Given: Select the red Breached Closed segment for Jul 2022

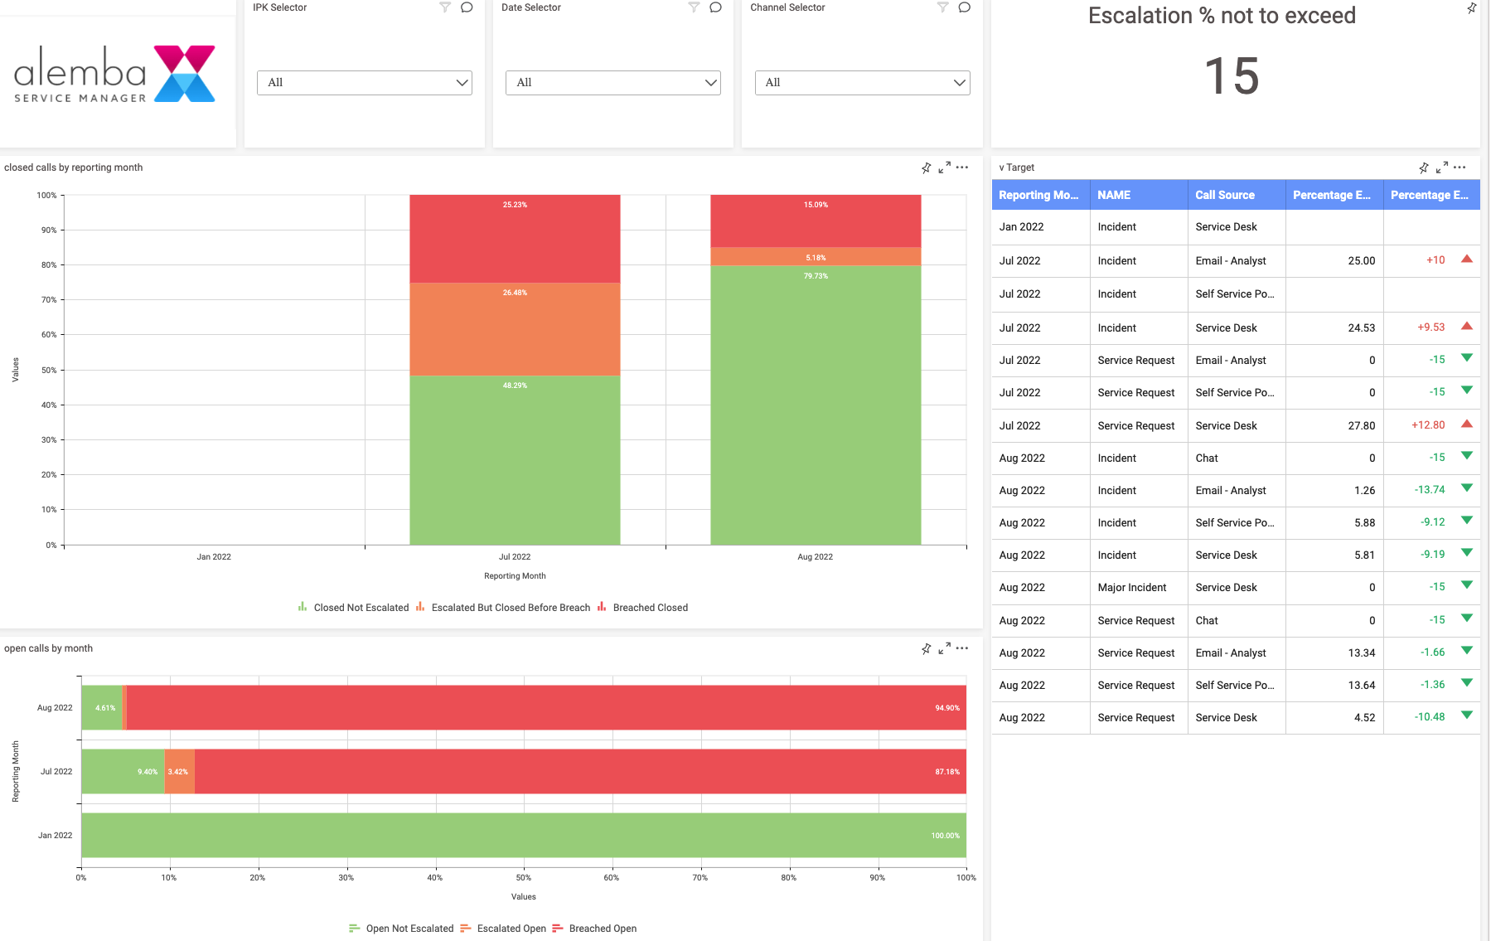Looking at the screenshot, I should pos(515,239).
